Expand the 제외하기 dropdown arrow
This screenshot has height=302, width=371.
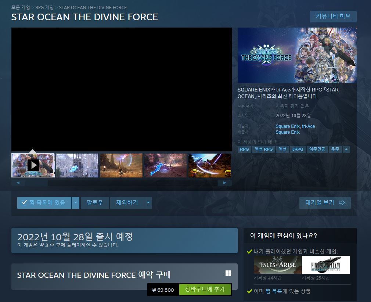click(x=148, y=202)
